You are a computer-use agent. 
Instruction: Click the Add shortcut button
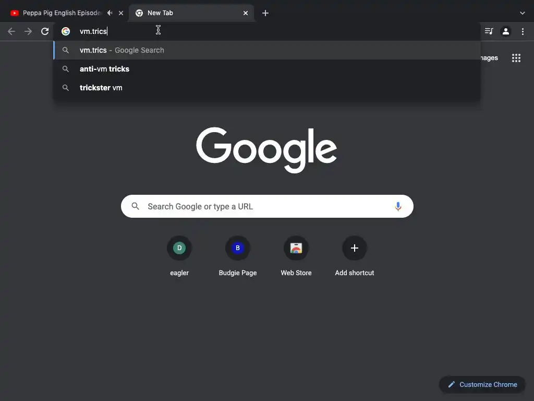tap(355, 256)
